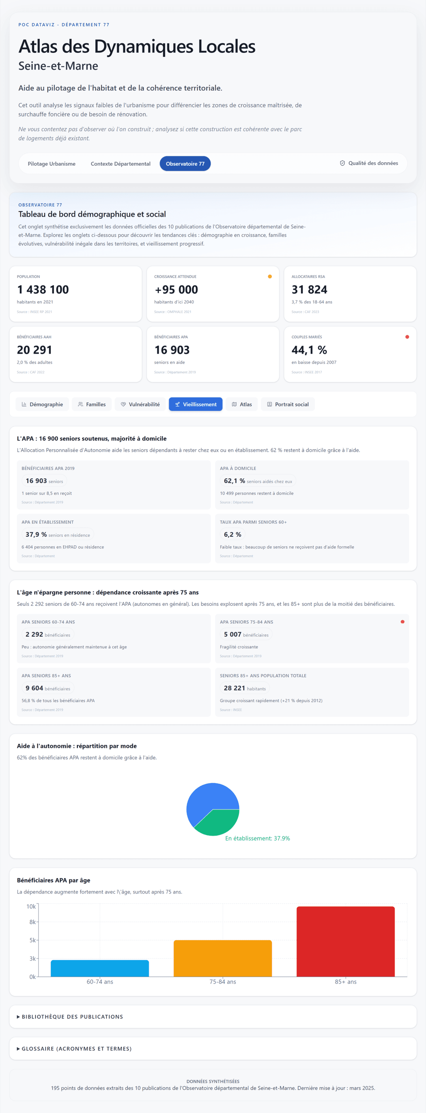The width and height of the screenshot is (426, 1113).
Task: Click the Bénéficiaires AAH 20 291 card
Action: pos(75,354)
